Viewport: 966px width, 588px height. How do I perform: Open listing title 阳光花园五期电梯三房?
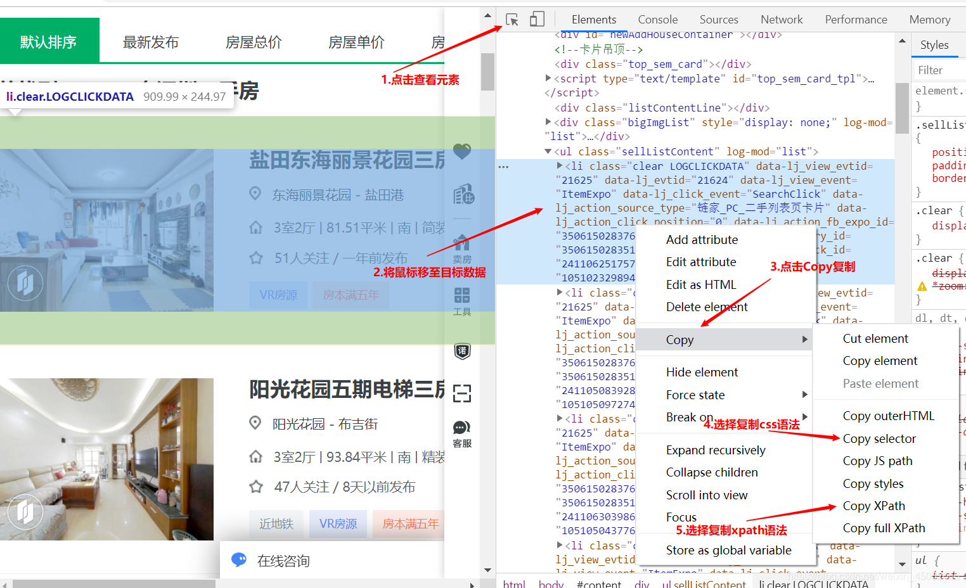click(347, 389)
